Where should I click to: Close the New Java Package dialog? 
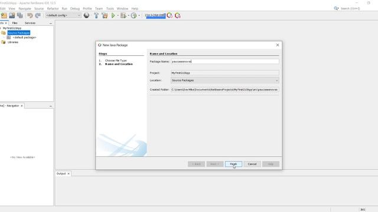coord(278,45)
